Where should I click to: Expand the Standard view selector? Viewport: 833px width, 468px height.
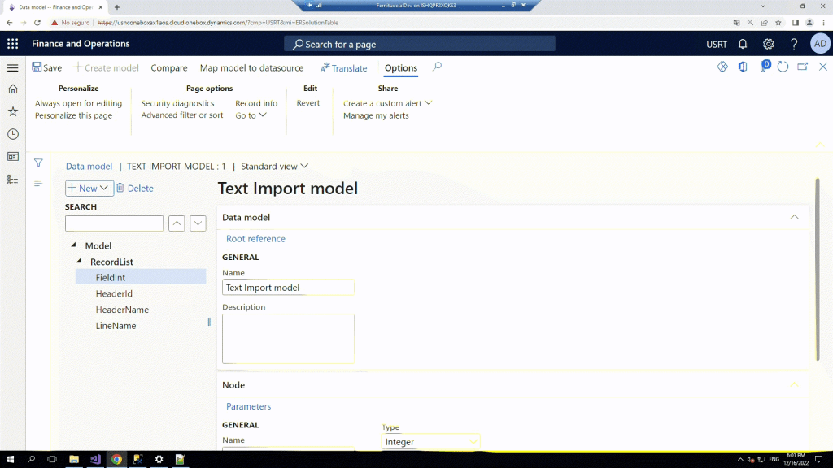(x=275, y=167)
